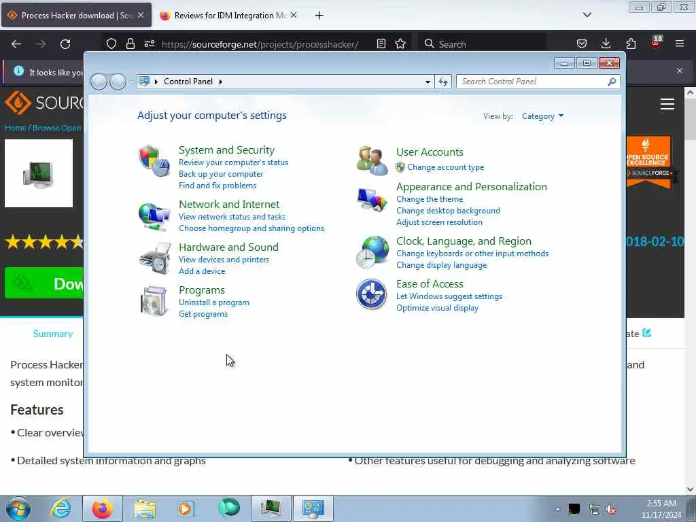Open the View by Category dropdown
This screenshot has width=696, height=522.
[542, 116]
